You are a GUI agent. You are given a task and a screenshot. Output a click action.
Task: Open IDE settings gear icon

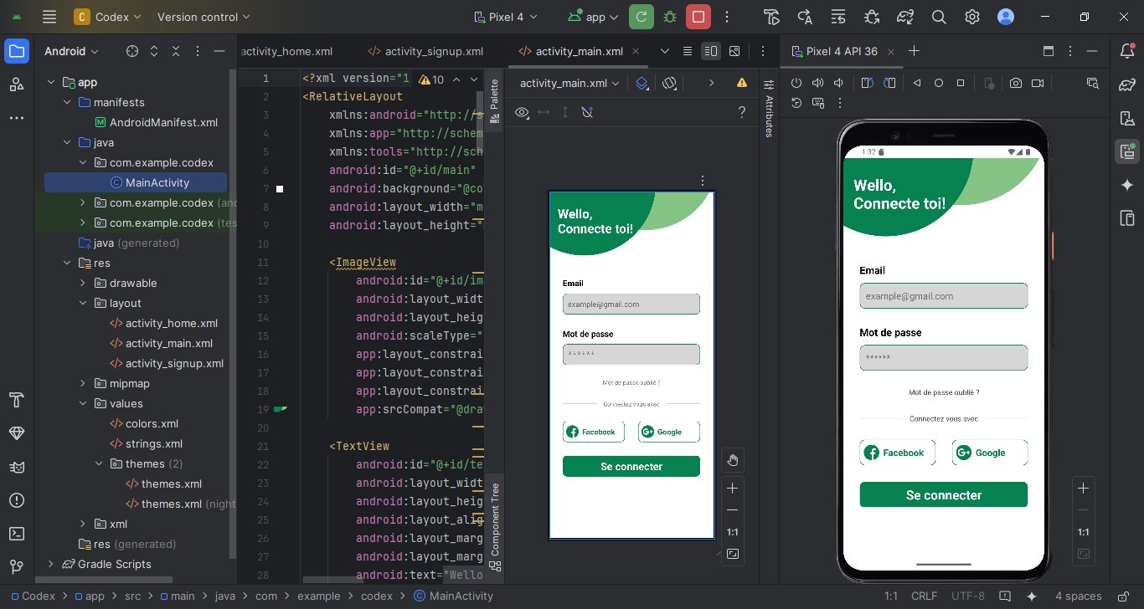coord(972,17)
